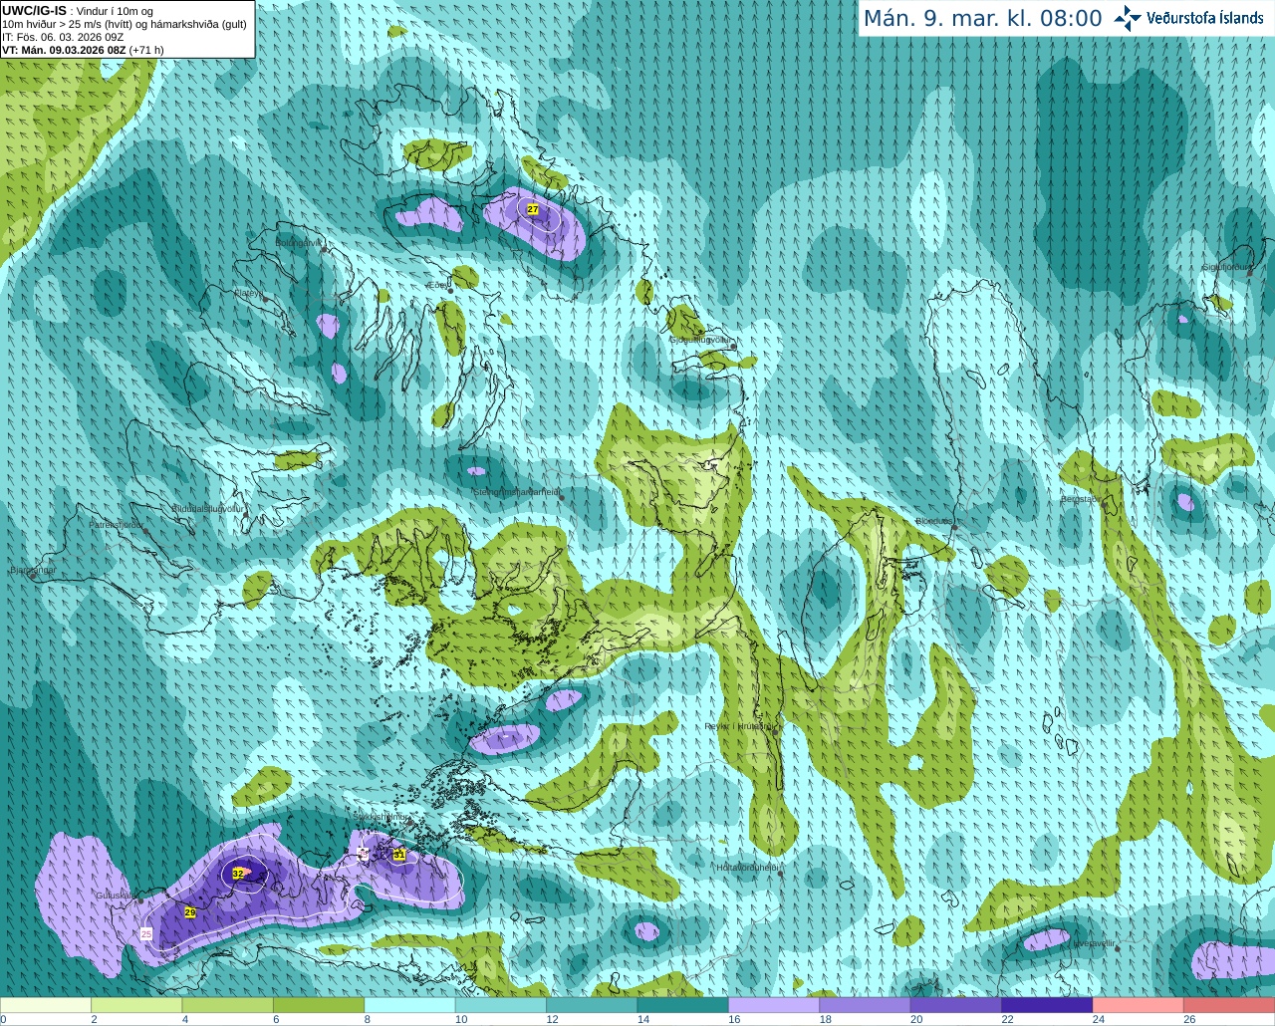Click the Gjögurflugvöllur place label

pyautogui.click(x=701, y=339)
